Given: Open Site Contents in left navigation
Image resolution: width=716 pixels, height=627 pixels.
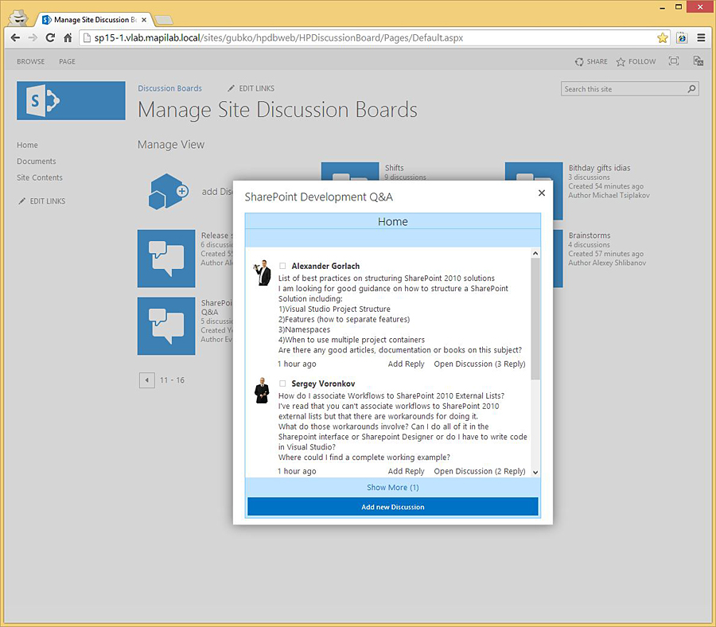Looking at the screenshot, I should (x=40, y=177).
